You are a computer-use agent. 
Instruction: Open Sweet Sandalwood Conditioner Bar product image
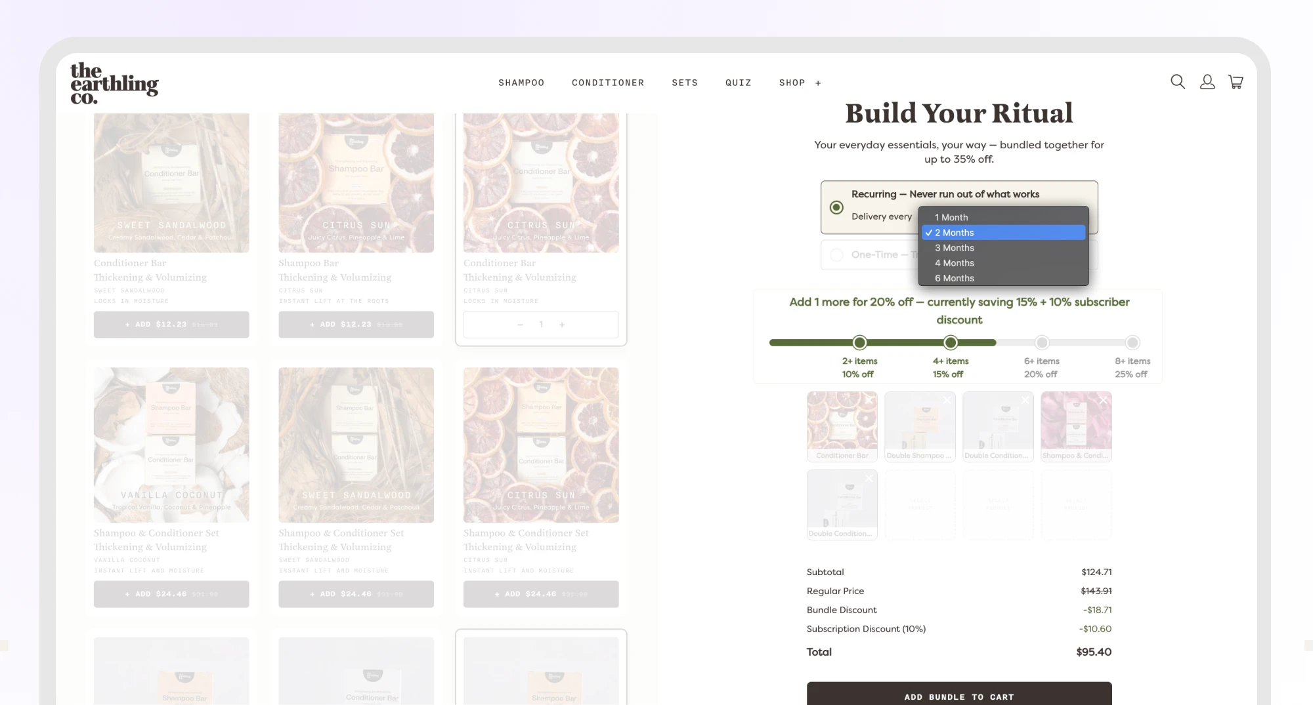(x=171, y=183)
